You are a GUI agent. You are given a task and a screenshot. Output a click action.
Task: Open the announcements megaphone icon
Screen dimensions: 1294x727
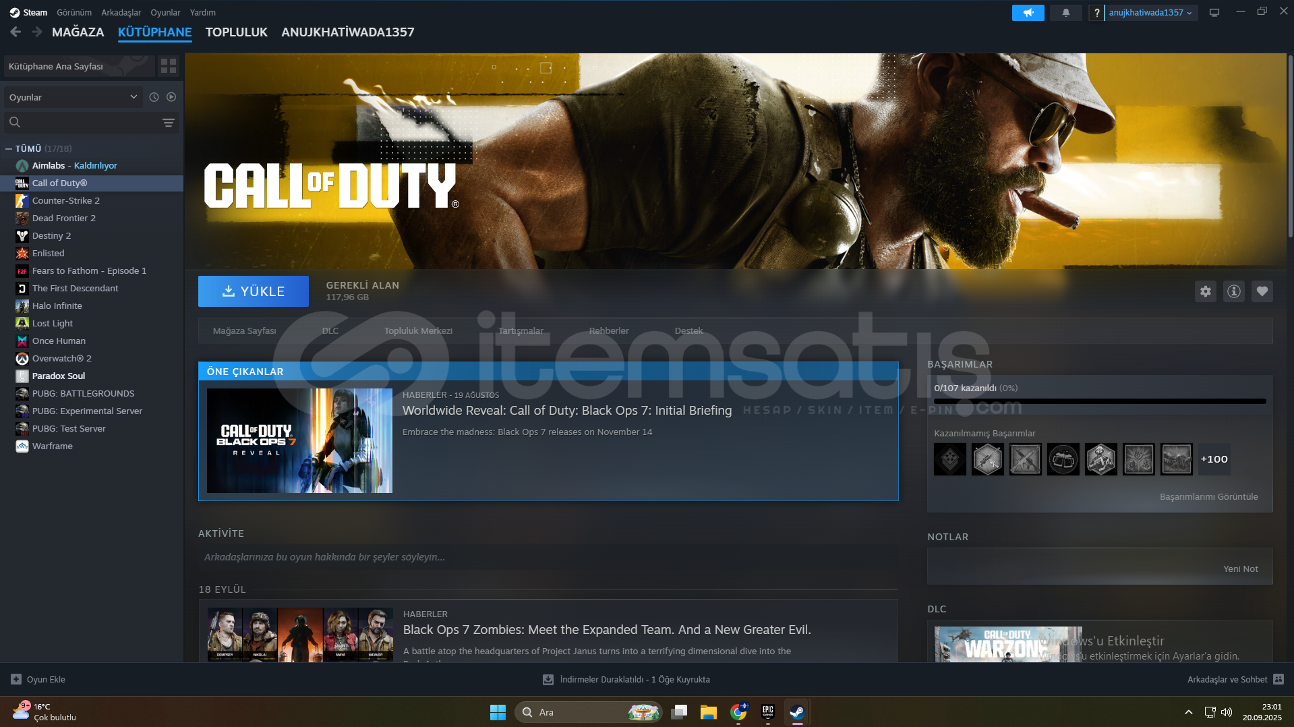pos(1028,13)
